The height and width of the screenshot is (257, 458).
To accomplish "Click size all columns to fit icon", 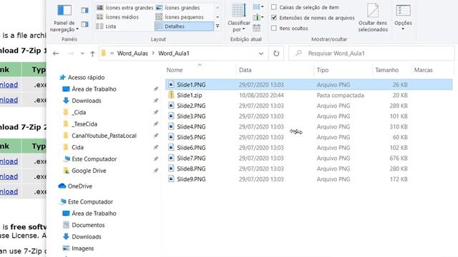I will point(256,28).
